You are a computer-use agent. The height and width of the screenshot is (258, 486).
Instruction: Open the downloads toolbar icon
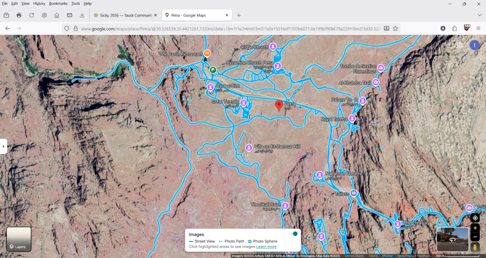pyautogui.click(x=82, y=15)
